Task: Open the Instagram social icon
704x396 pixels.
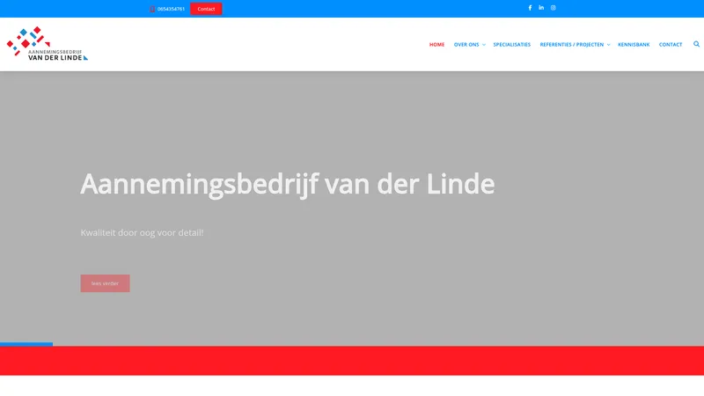Action: [x=554, y=8]
